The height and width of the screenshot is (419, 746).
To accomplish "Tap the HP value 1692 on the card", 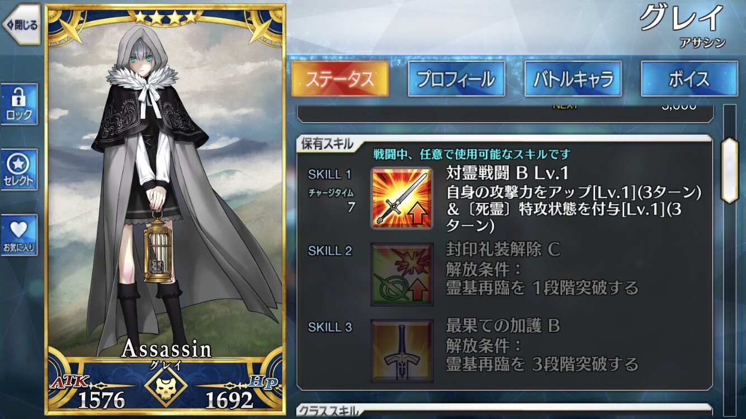I will click(x=229, y=399).
